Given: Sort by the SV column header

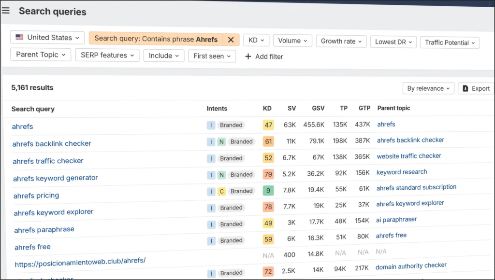Looking at the screenshot, I should pos(291,109).
